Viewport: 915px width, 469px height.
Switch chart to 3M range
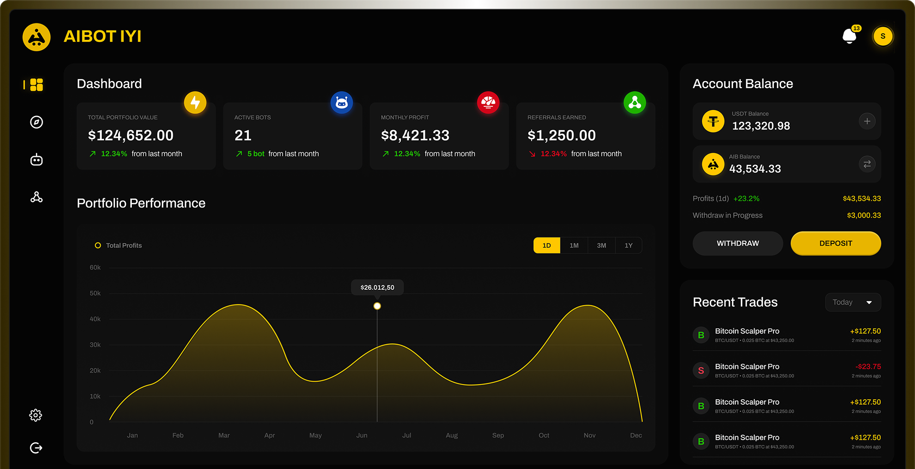(601, 246)
